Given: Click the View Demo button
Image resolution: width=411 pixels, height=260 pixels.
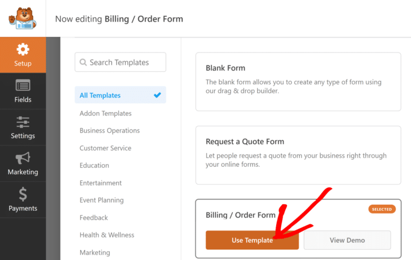Looking at the screenshot, I should tap(347, 240).
